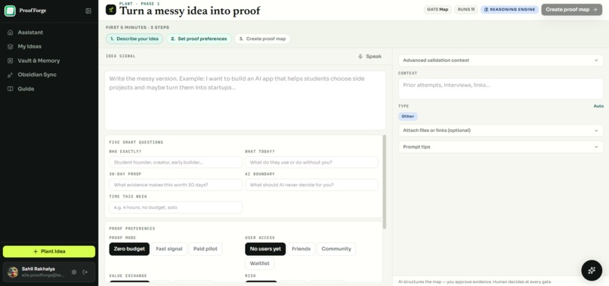Click the What today? field
The image size is (609, 286).
[x=311, y=162]
